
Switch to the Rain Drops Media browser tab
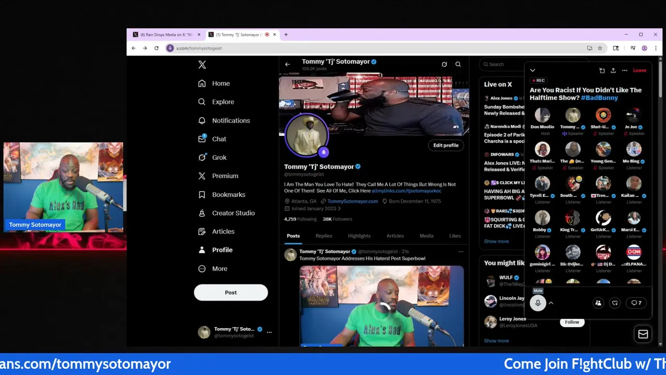(x=165, y=34)
